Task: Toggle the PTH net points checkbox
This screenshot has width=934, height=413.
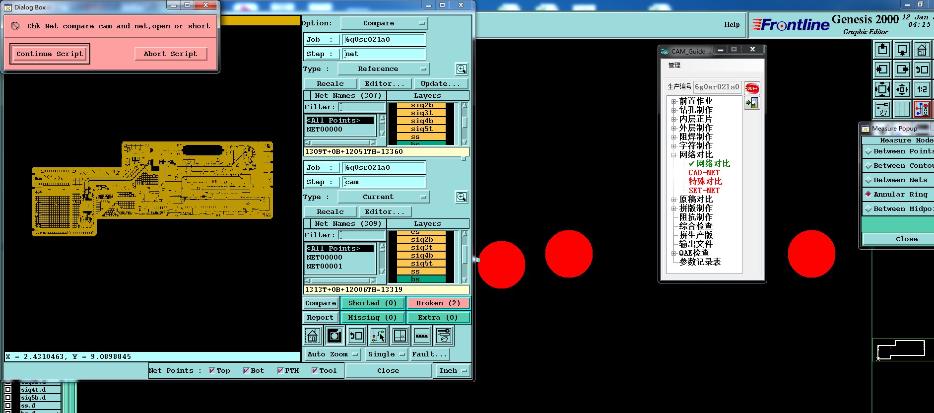Action: (280, 371)
